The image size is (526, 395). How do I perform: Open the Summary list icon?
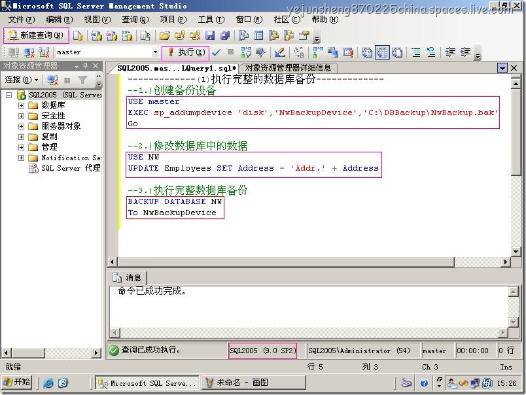(x=258, y=35)
